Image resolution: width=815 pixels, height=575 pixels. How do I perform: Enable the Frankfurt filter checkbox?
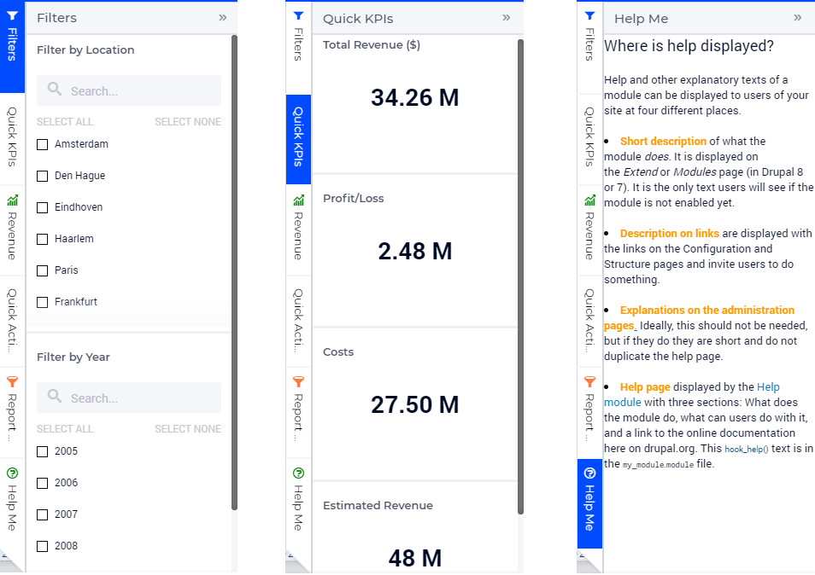(41, 301)
